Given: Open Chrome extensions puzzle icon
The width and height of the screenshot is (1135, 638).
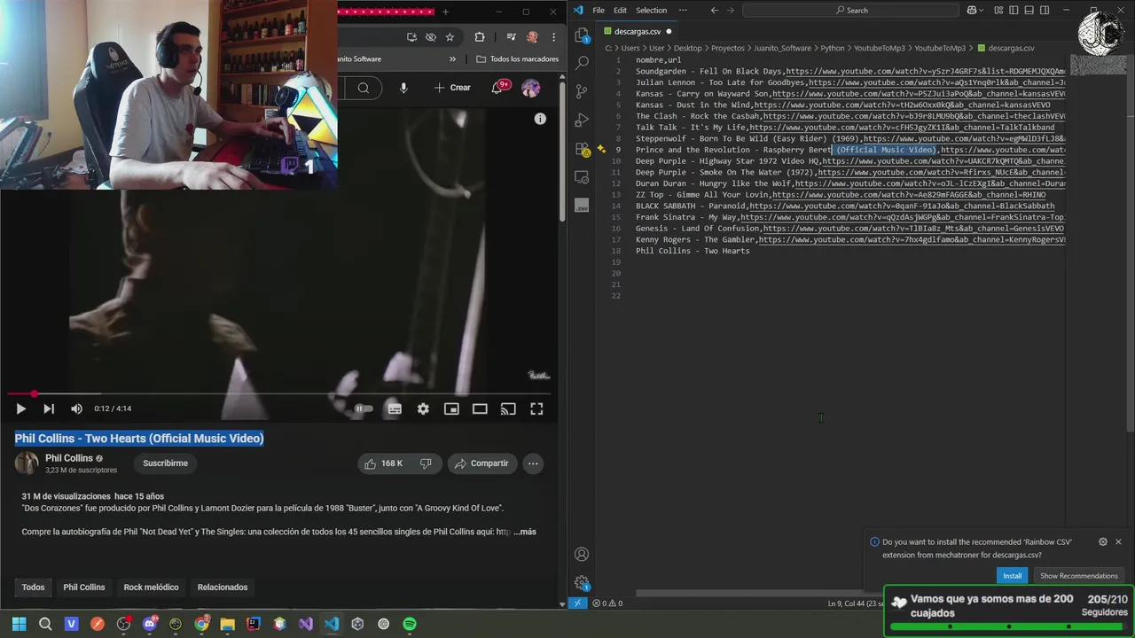Looking at the screenshot, I should pos(480,37).
